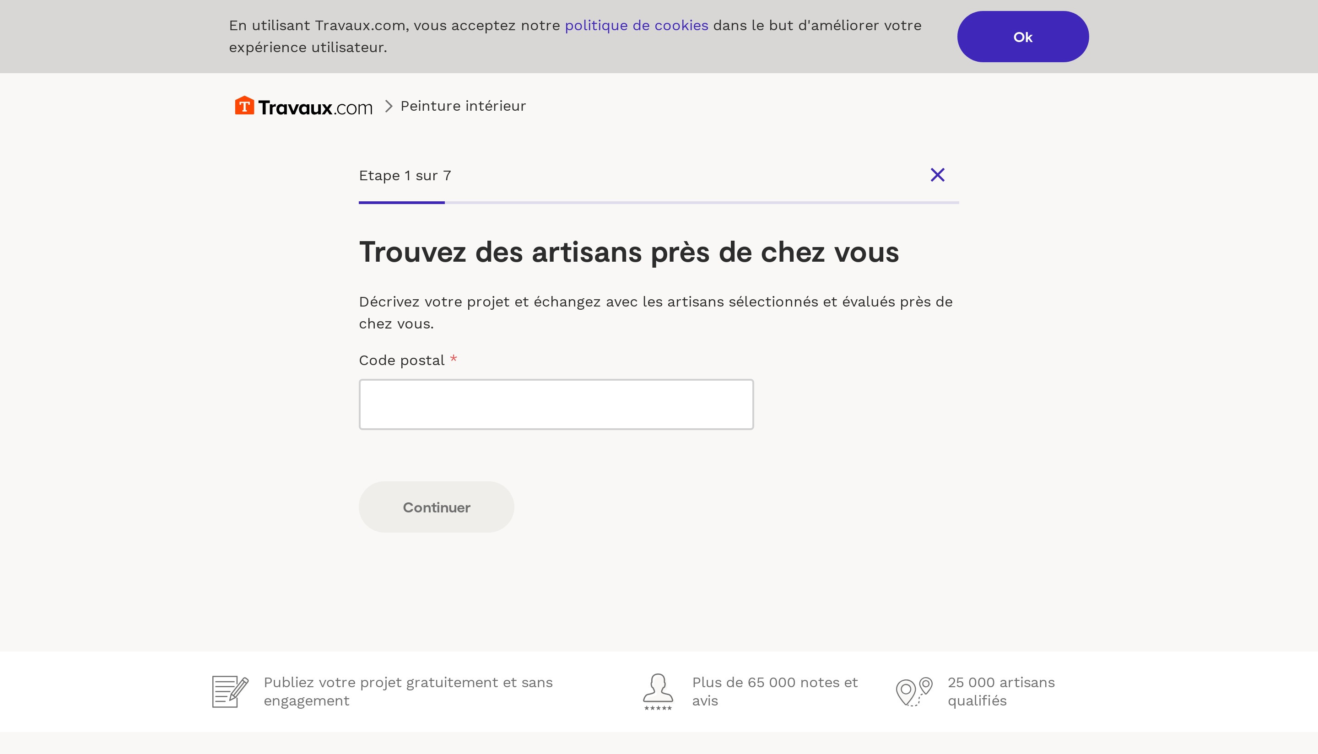Click the 25 000 artisans qualifiés text
This screenshot has height=754, width=1318.
click(x=1000, y=691)
